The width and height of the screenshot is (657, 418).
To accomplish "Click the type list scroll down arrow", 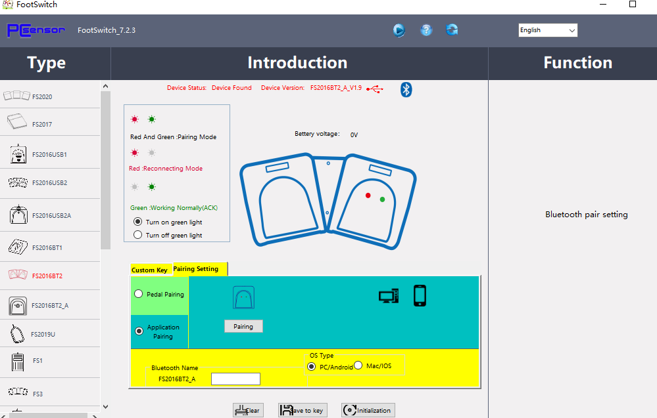I will point(106,406).
